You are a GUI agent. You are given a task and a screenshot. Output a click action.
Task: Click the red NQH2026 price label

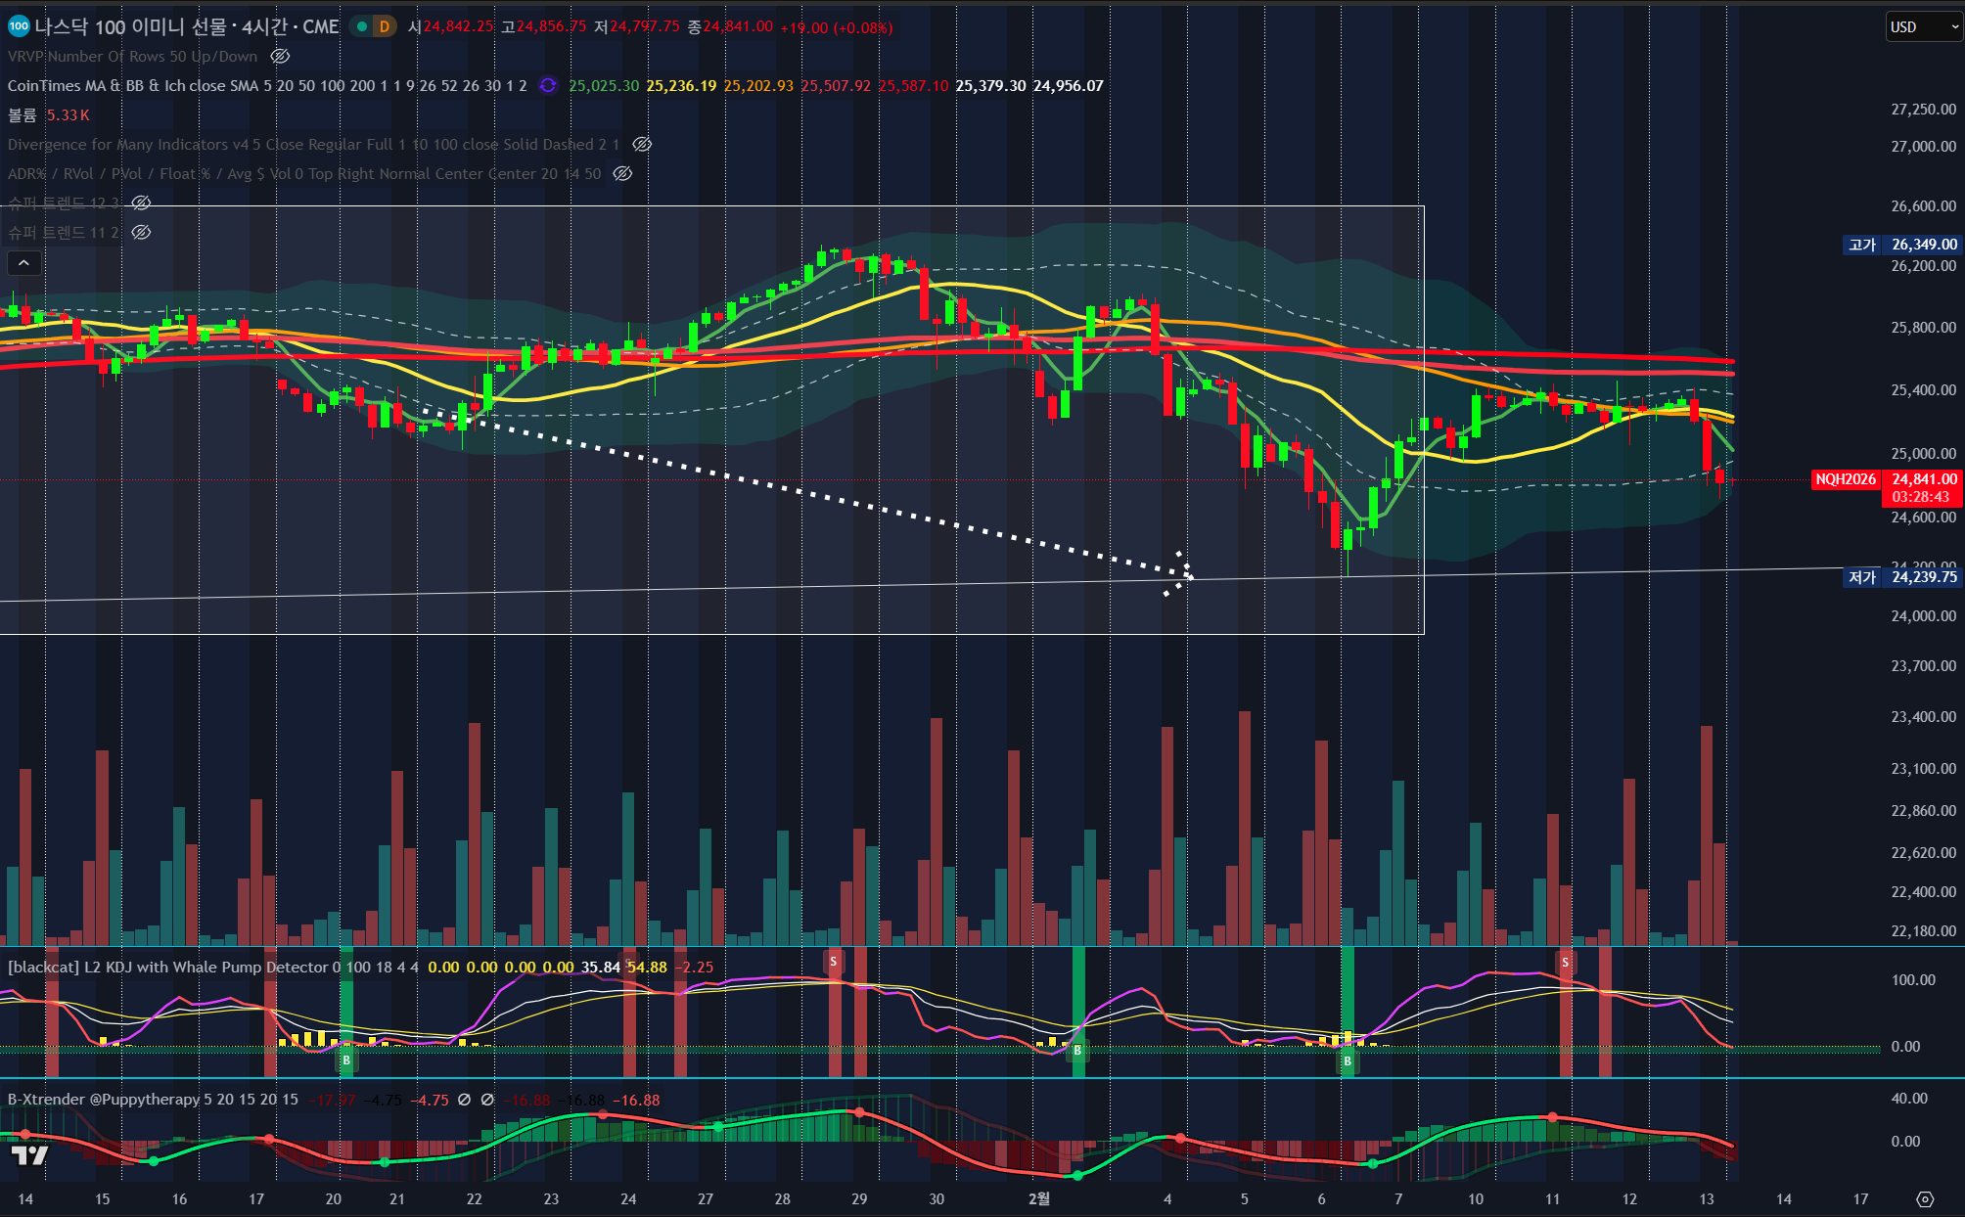pyautogui.click(x=1845, y=479)
